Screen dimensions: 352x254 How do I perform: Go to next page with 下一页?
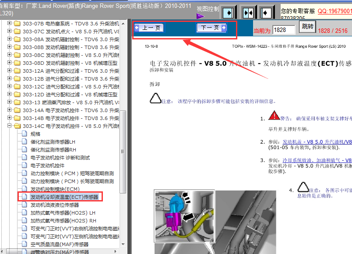pos(211,28)
